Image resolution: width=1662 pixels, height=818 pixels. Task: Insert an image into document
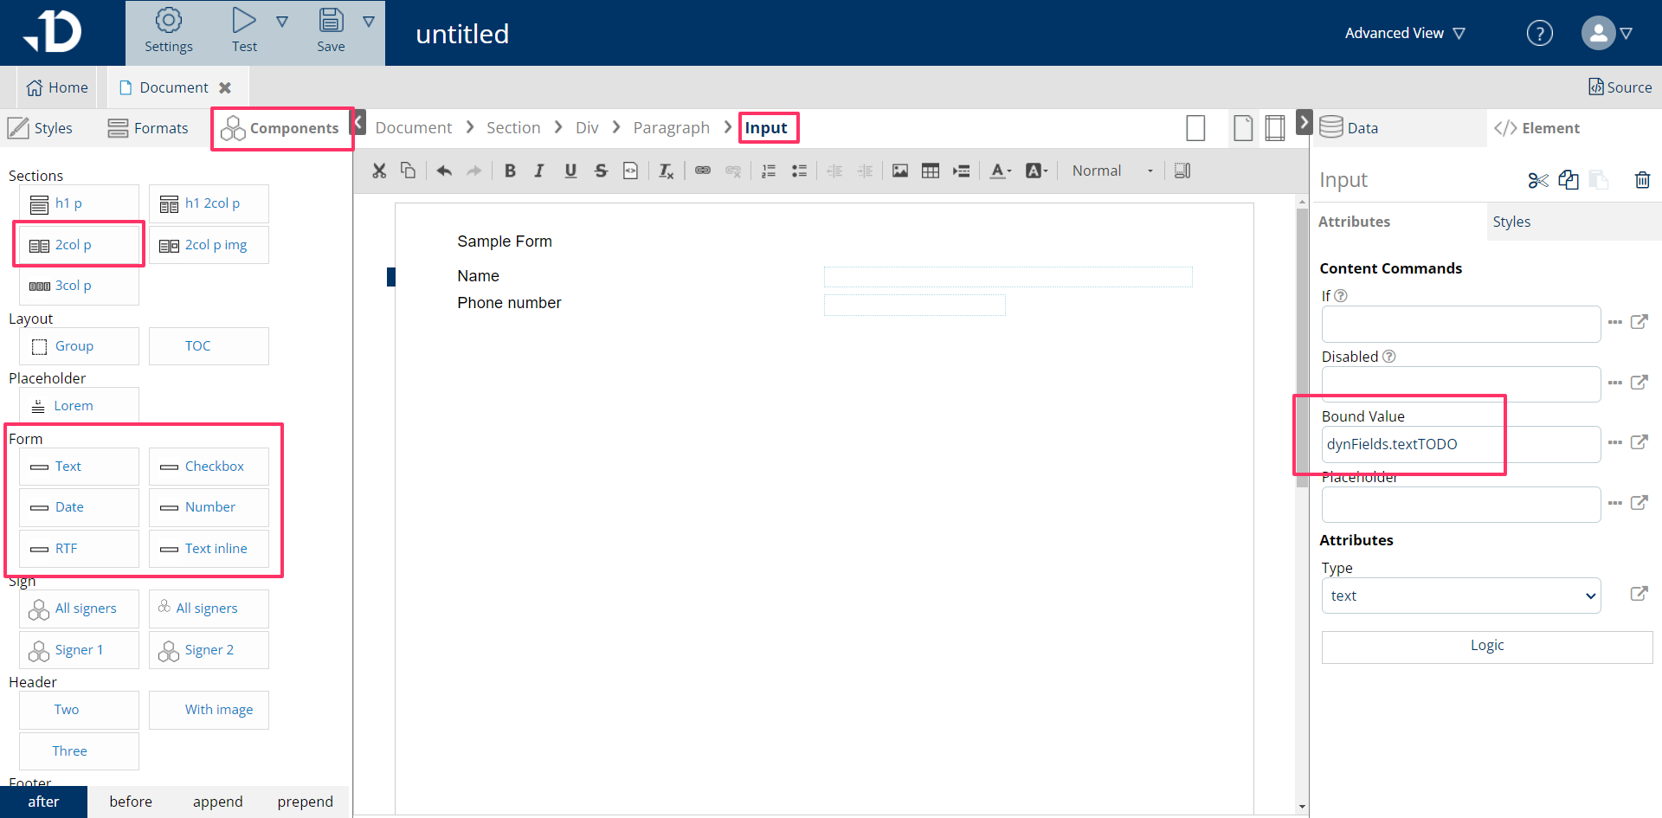coord(900,171)
